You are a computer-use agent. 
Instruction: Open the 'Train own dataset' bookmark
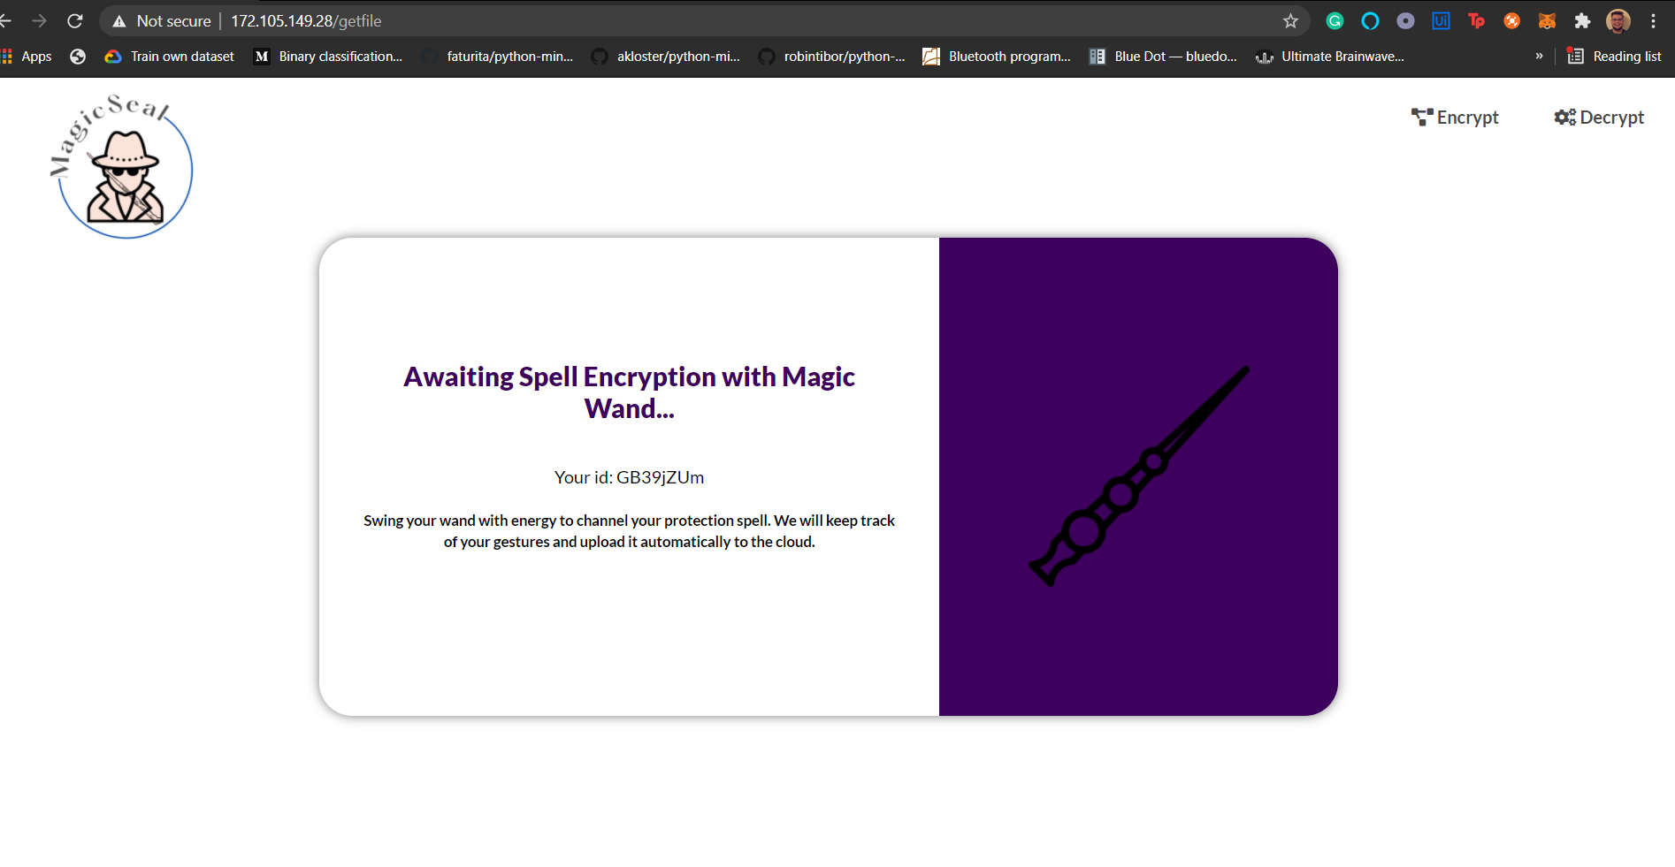[170, 57]
